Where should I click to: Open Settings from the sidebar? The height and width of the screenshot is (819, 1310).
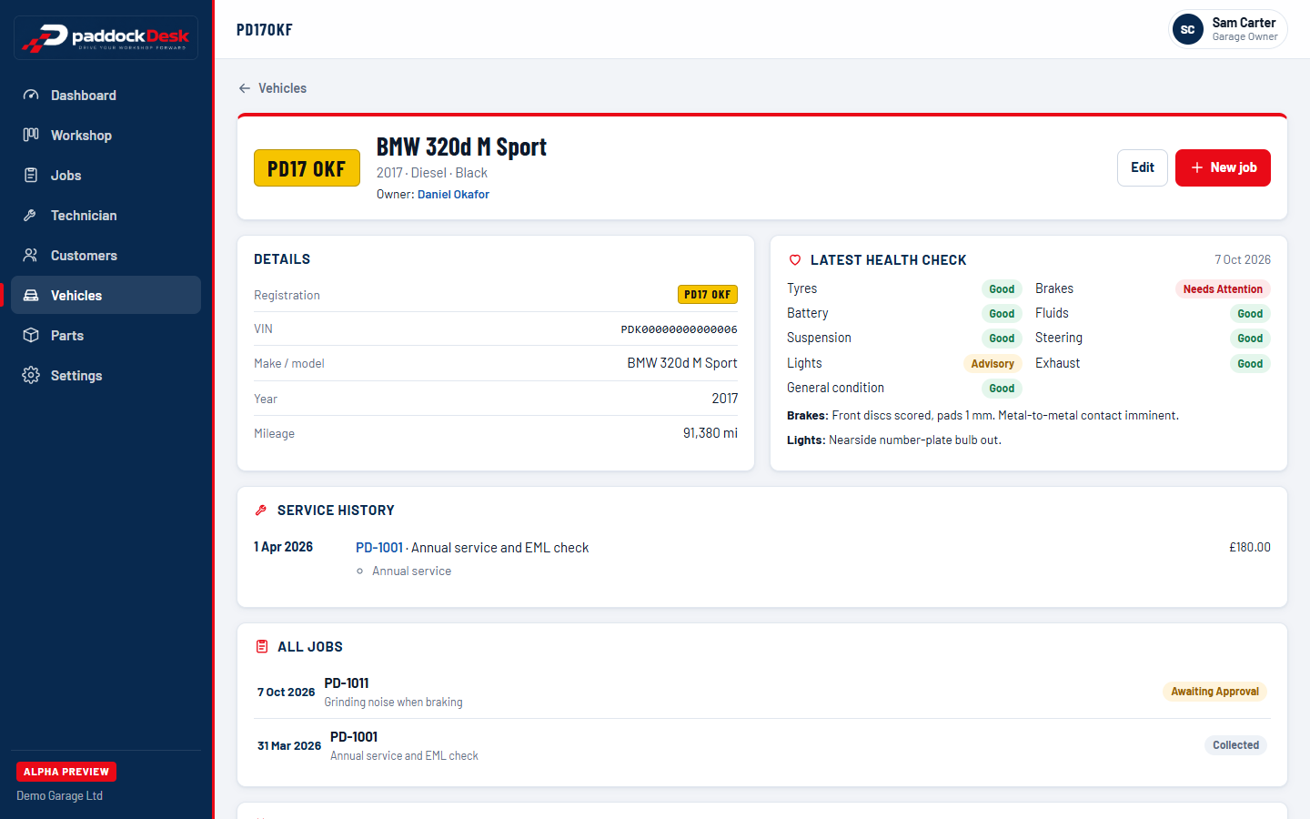tap(106, 376)
